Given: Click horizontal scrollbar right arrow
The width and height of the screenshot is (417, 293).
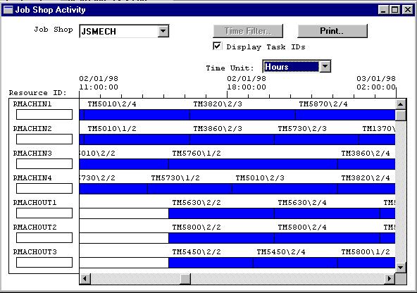Looking at the screenshot, I should (390, 279).
